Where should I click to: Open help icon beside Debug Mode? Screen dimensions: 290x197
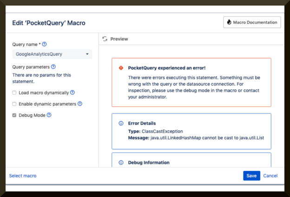(x=49, y=115)
